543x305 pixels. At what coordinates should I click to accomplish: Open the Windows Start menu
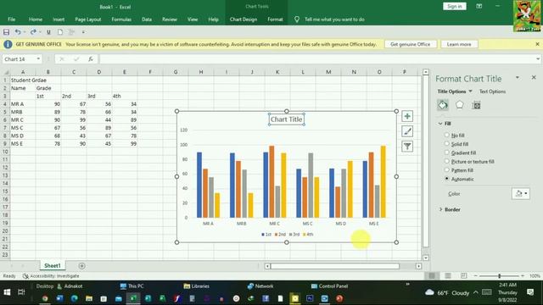[x=7, y=292]
